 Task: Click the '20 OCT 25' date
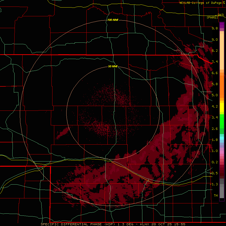tap(161, 224)
